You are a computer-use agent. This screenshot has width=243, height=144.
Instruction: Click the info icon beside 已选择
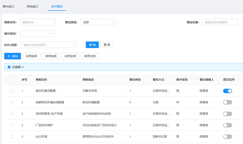[9, 67]
